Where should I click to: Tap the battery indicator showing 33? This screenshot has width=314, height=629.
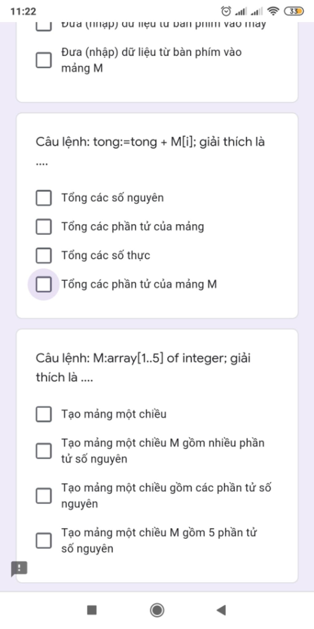click(294, 11)
